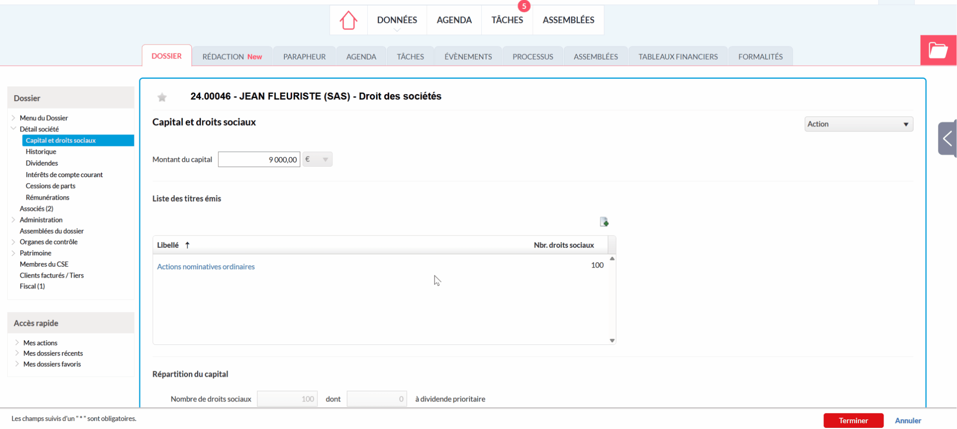Click the dividende prioritaire count field
957x429 pixels.
click(377, 399)
